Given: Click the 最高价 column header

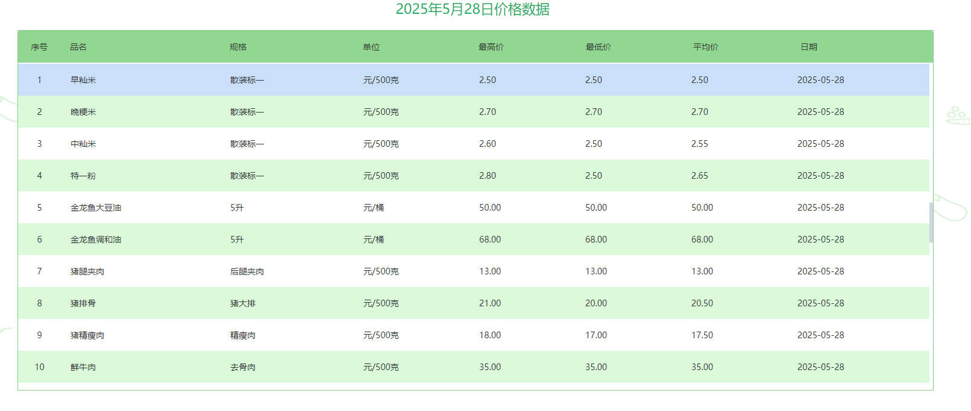Looking at the screenshot, I should 491,47.
